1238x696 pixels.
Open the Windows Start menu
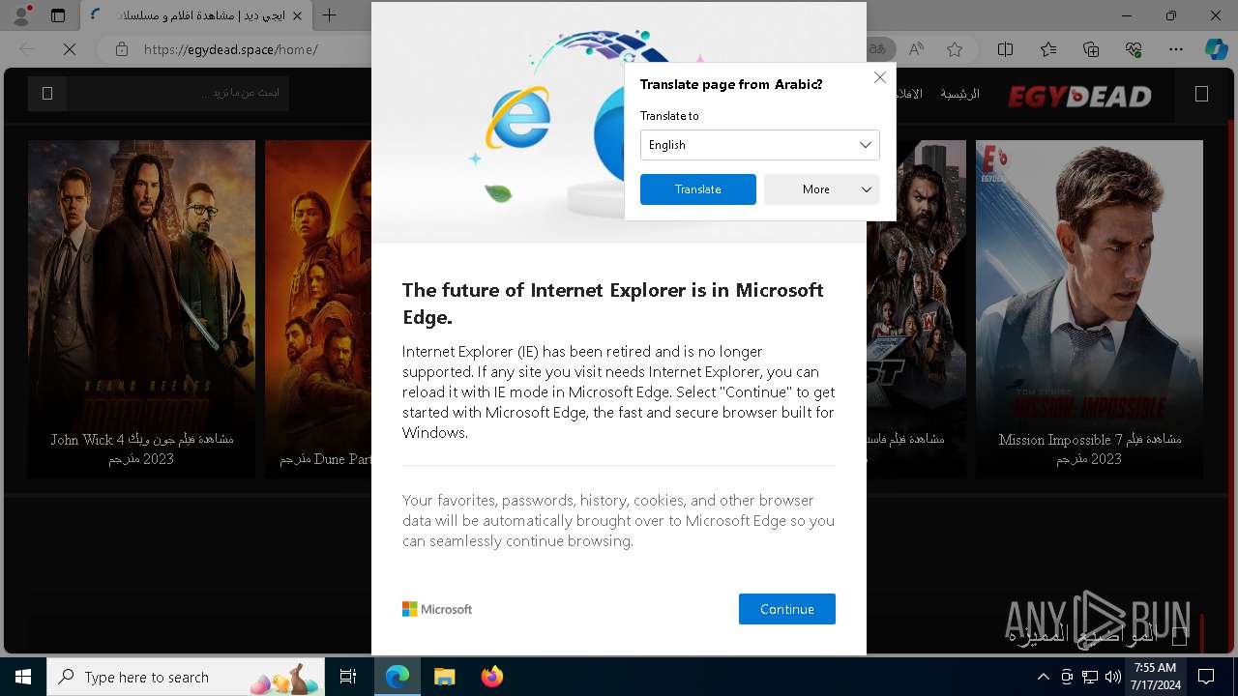click(x=23, y=677)
